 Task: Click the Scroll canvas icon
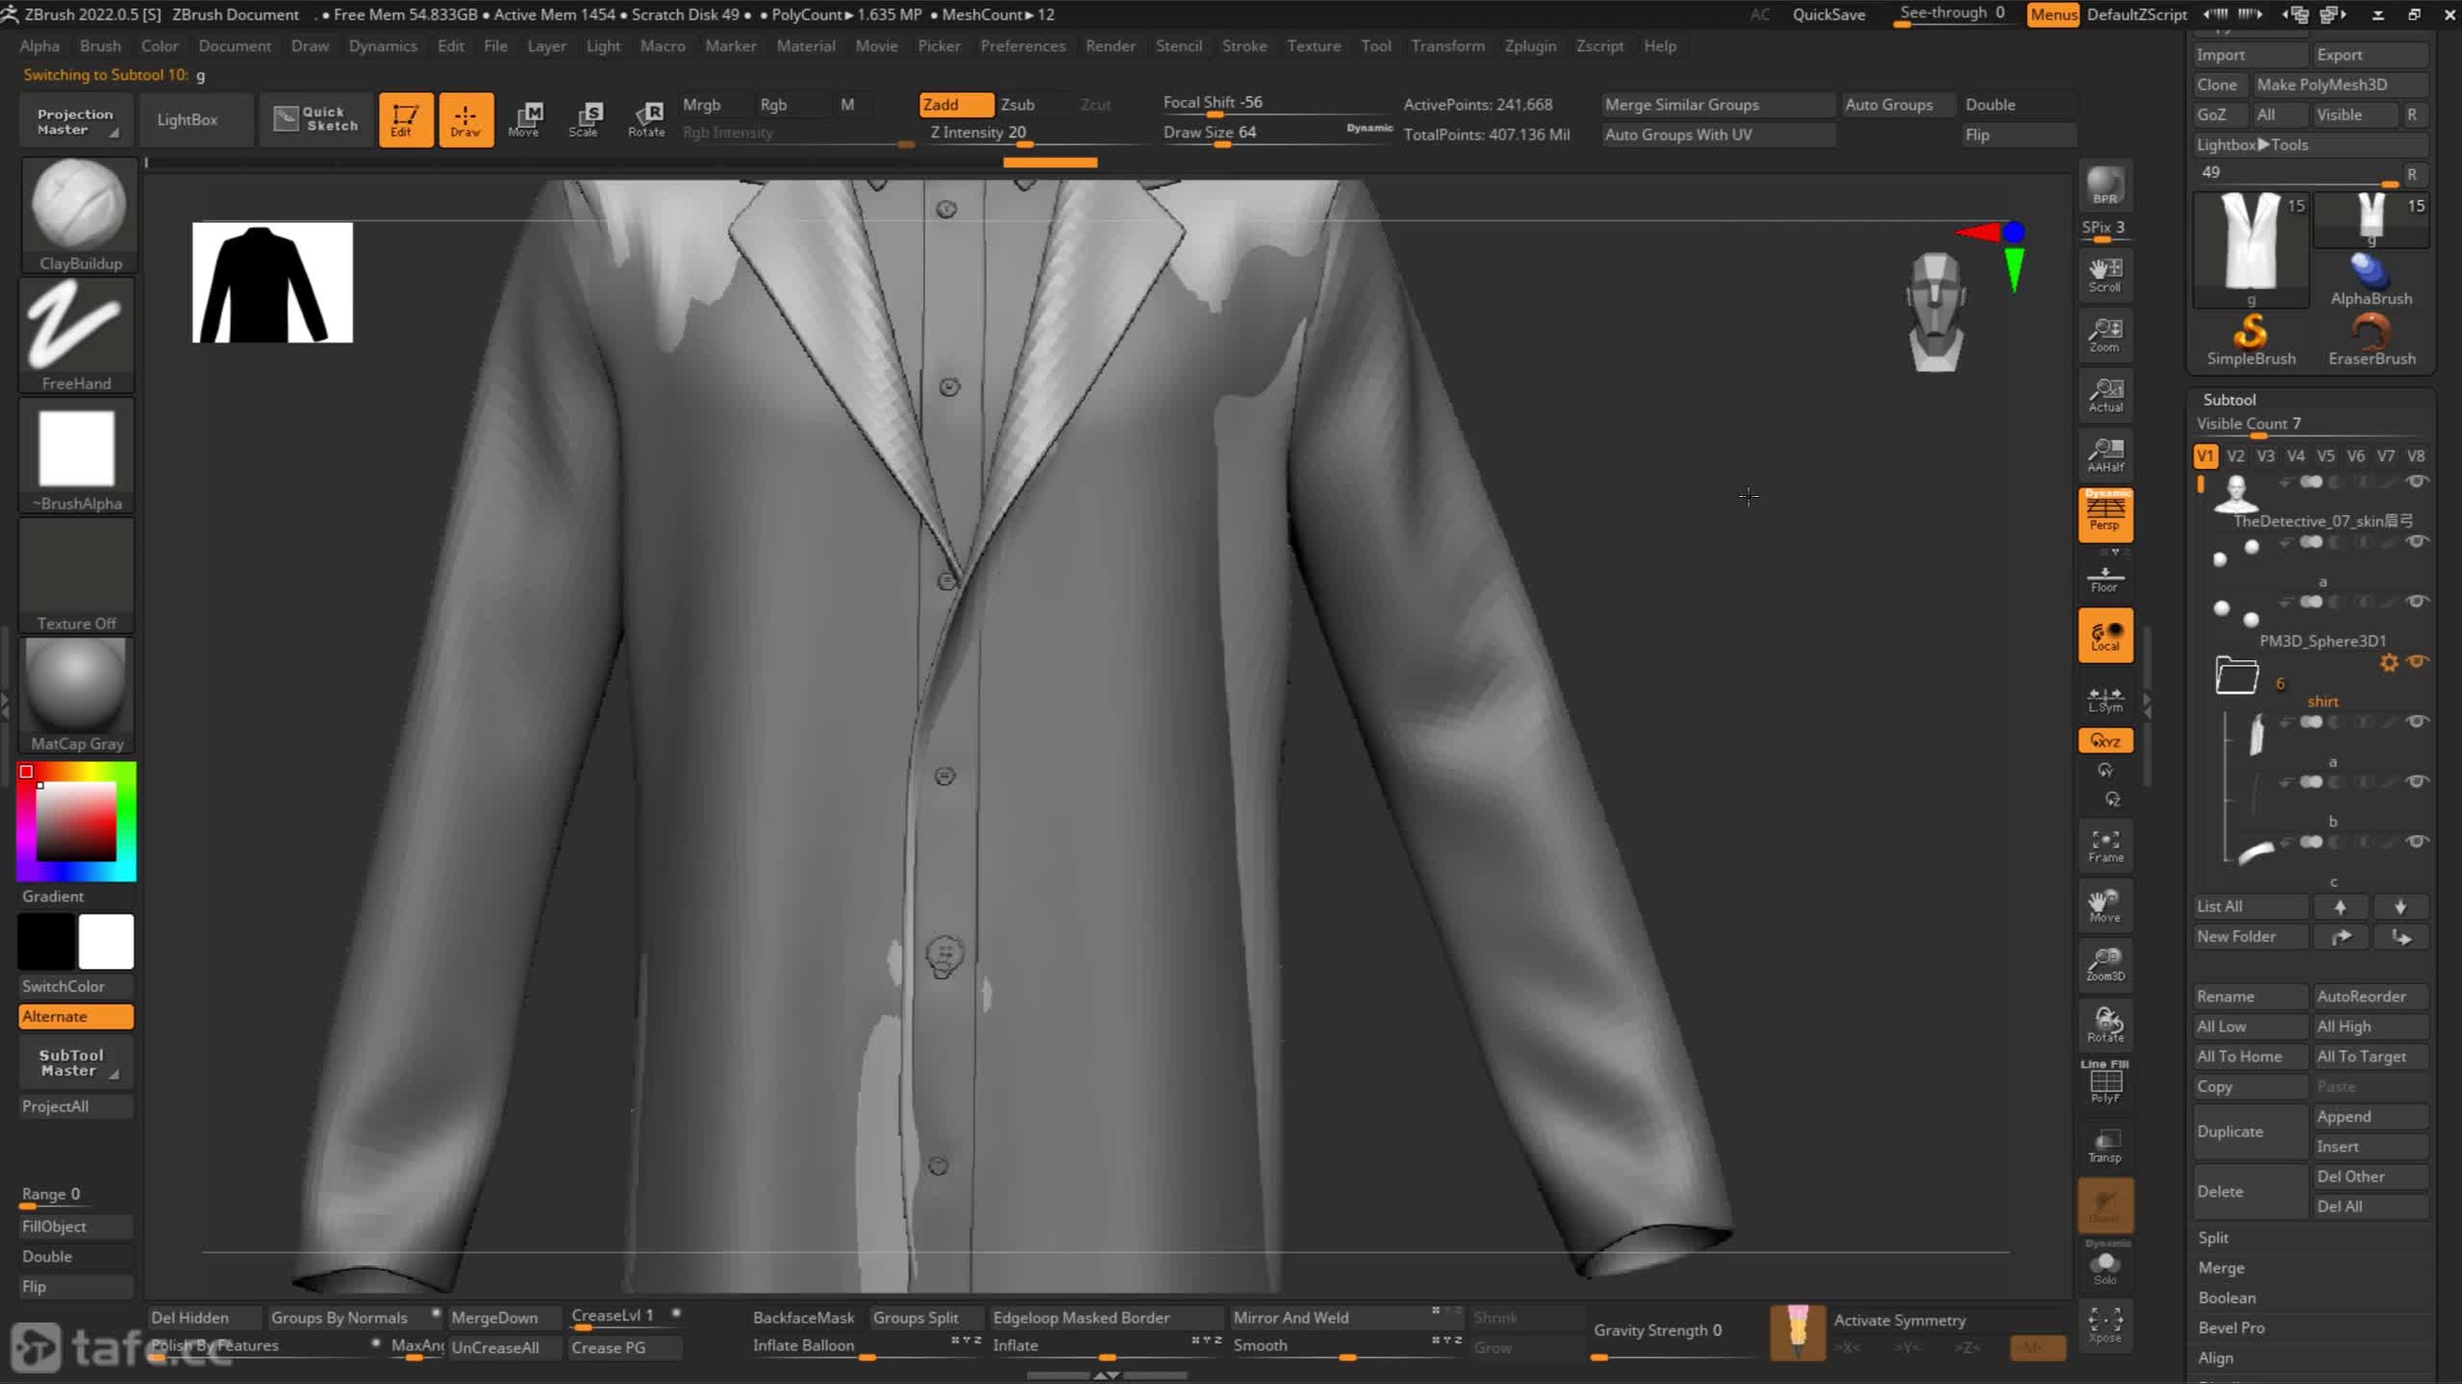(x=2105, y=275)
